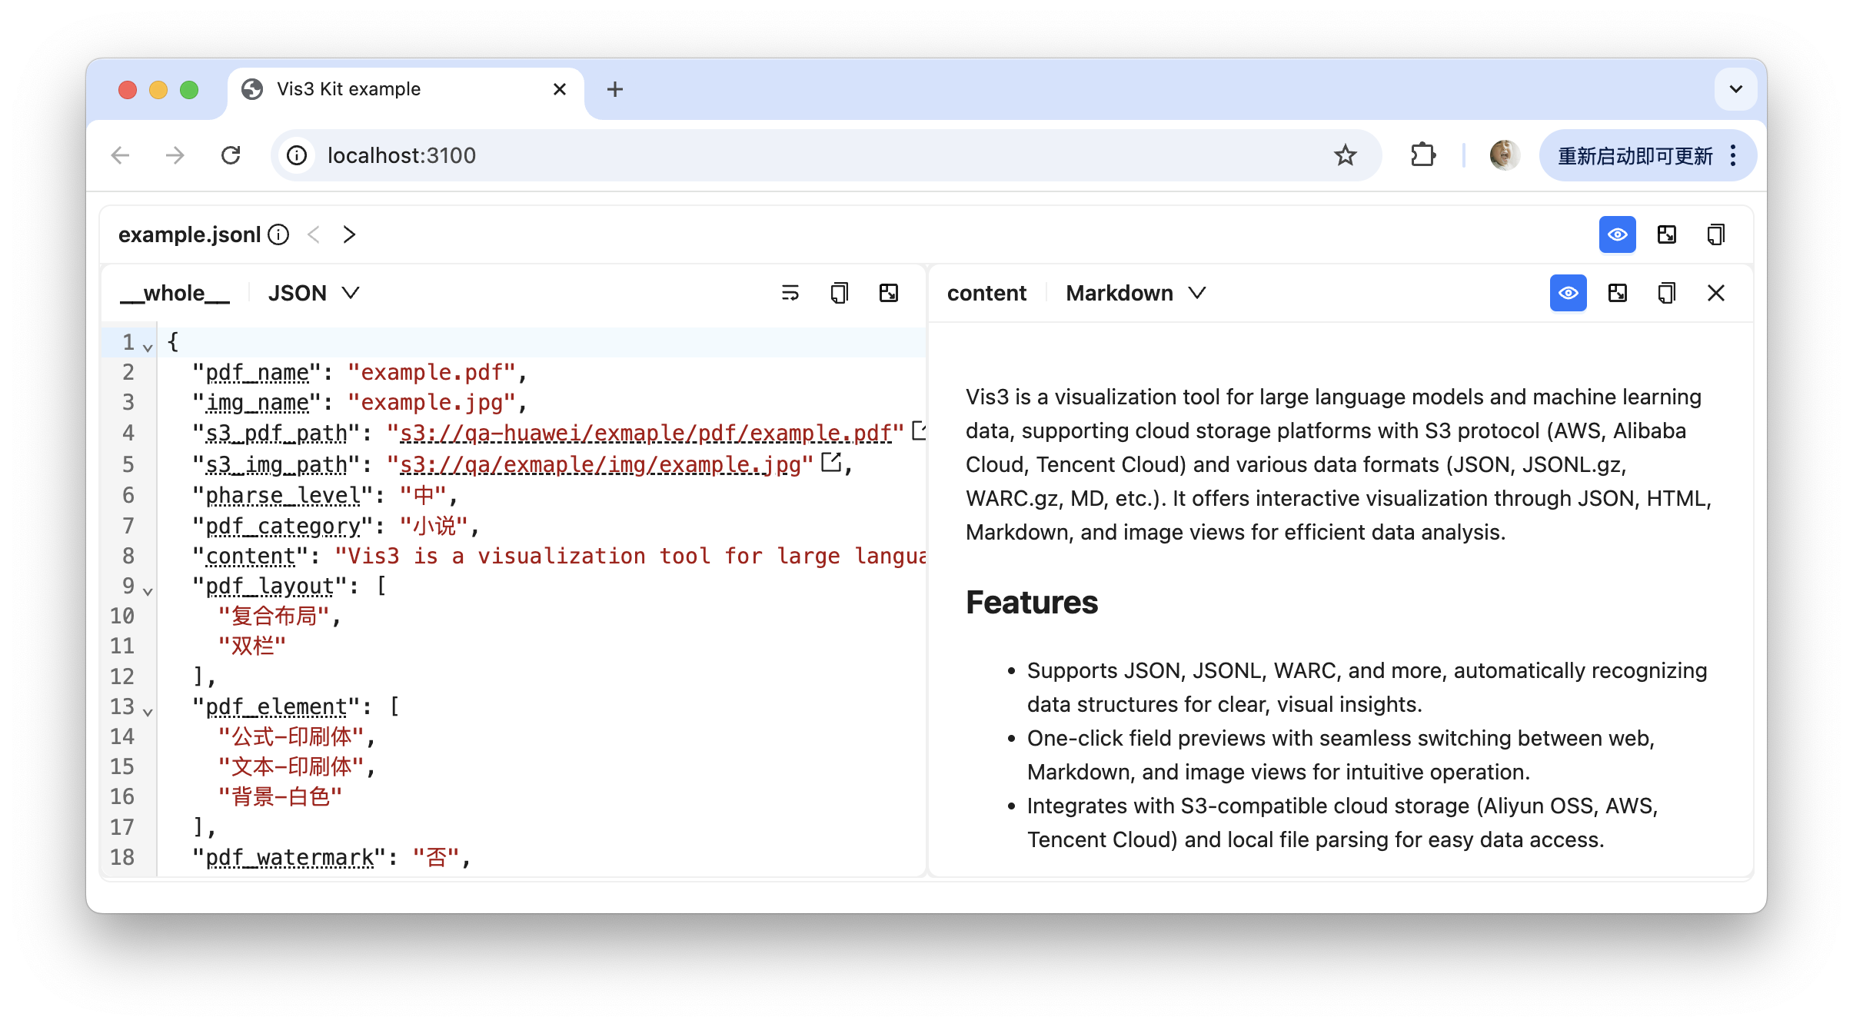Toggle word wrap in the JSON panel
This screenshot has width=1853, height=1027.
pos(790,293)
